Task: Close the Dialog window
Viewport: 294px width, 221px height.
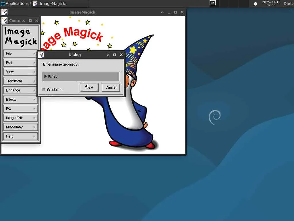Action: pyautogui.click(x=121, y=55)
